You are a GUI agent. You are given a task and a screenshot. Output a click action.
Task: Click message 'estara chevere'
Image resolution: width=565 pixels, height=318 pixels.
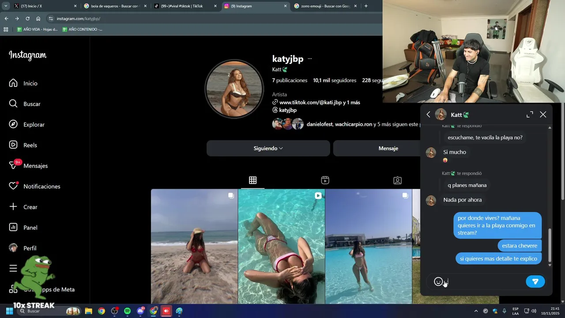click(x=520, y=246)
